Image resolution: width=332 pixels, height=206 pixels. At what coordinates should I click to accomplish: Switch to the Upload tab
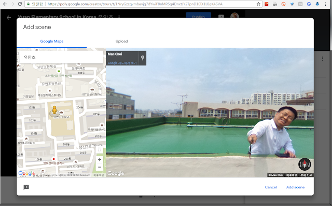pos(121,42)
